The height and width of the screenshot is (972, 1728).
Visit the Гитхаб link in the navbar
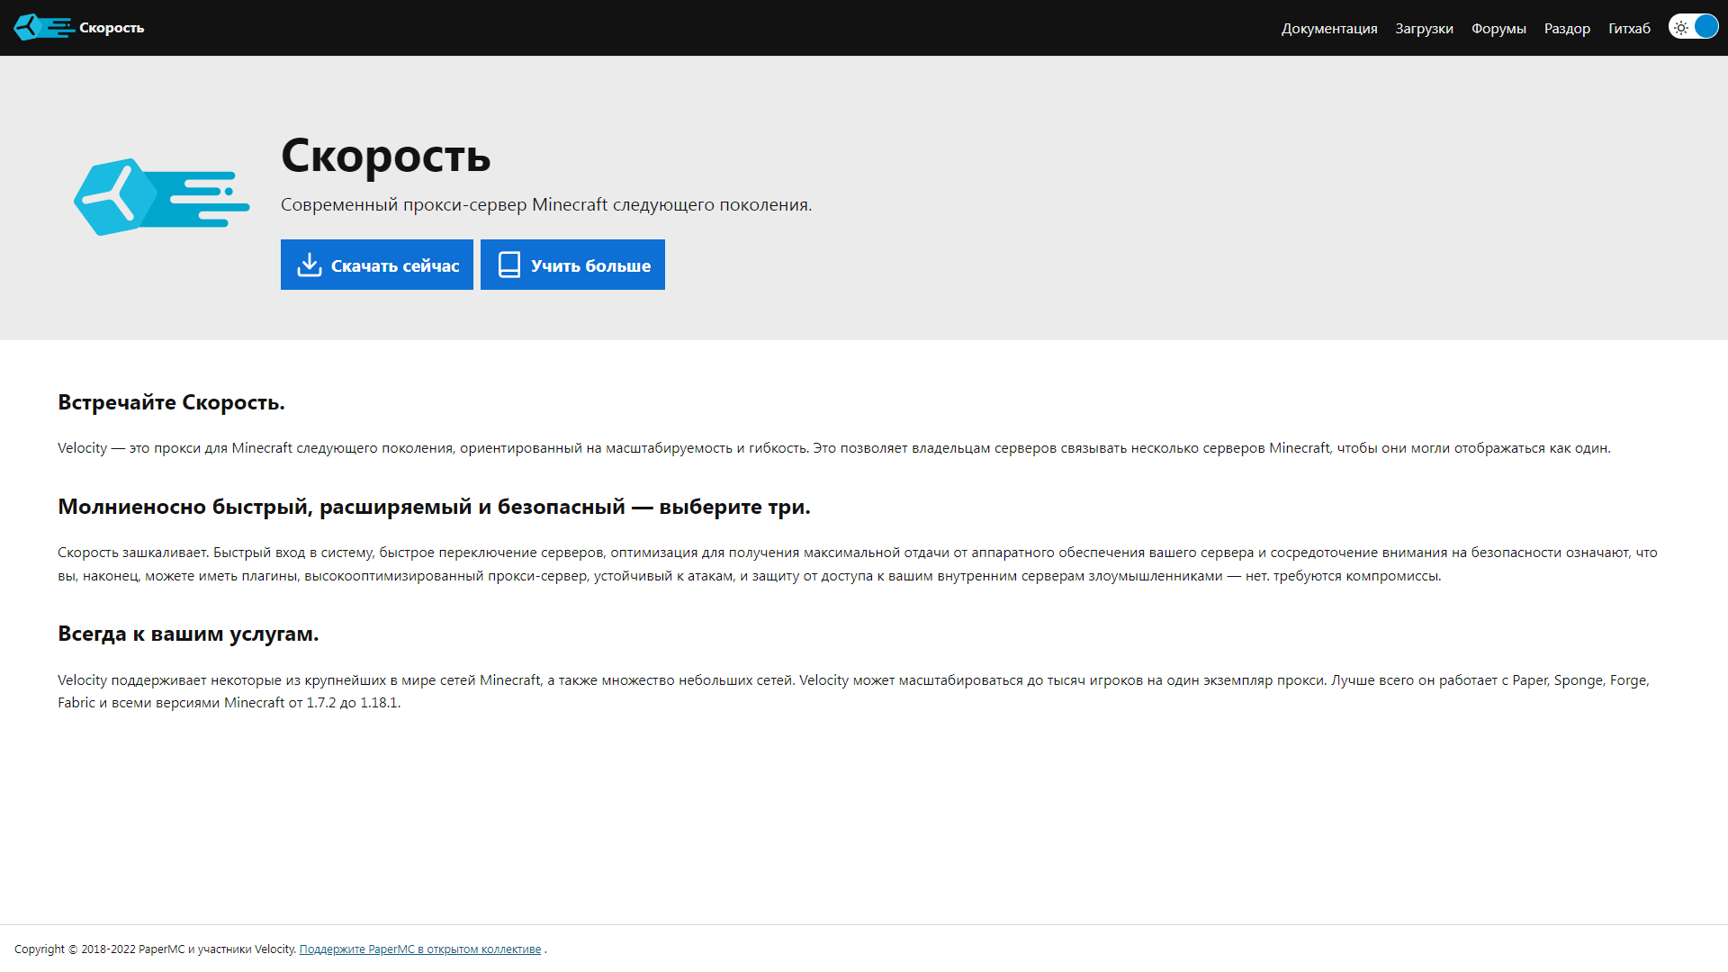1628,28
